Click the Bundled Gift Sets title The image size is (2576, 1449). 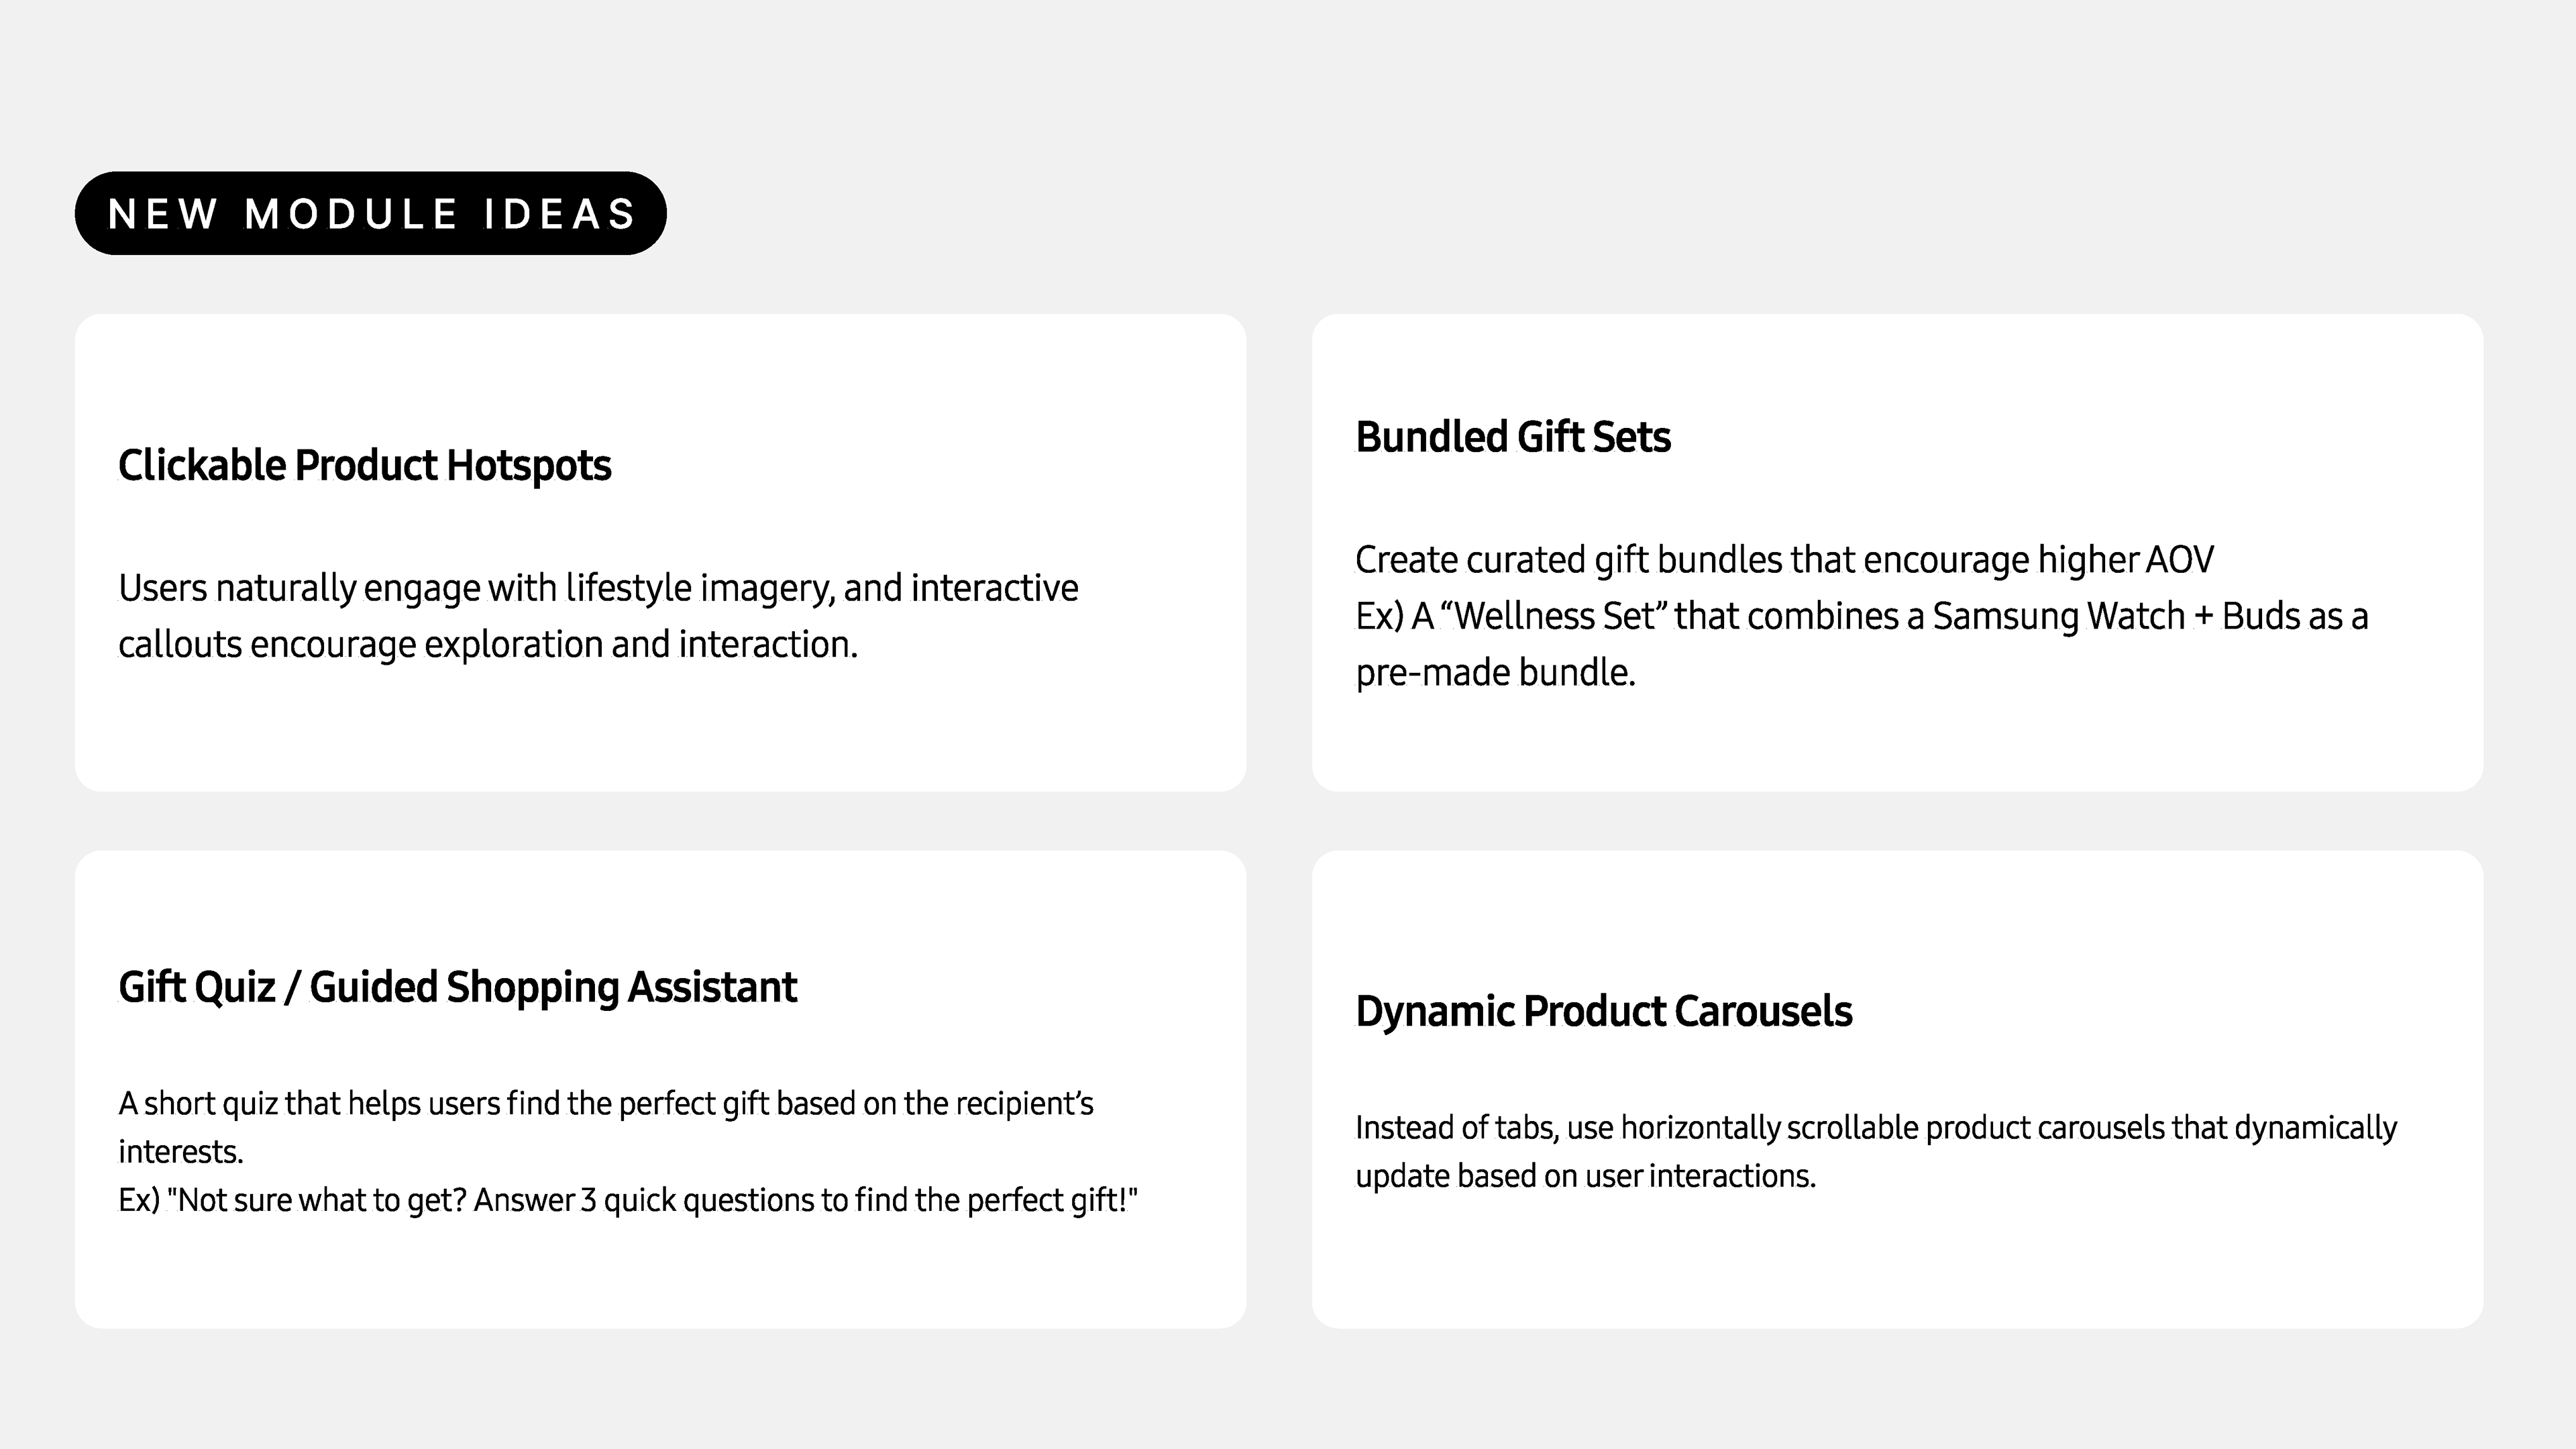1512,437
